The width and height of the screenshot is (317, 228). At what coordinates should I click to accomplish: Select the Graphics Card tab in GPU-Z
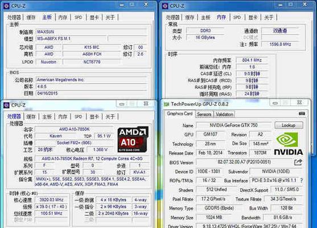point(180,113)
